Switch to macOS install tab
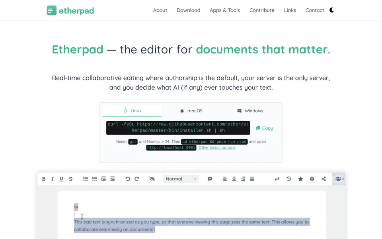382x239 pixels. pyautogui.click(x=191, y=111)
